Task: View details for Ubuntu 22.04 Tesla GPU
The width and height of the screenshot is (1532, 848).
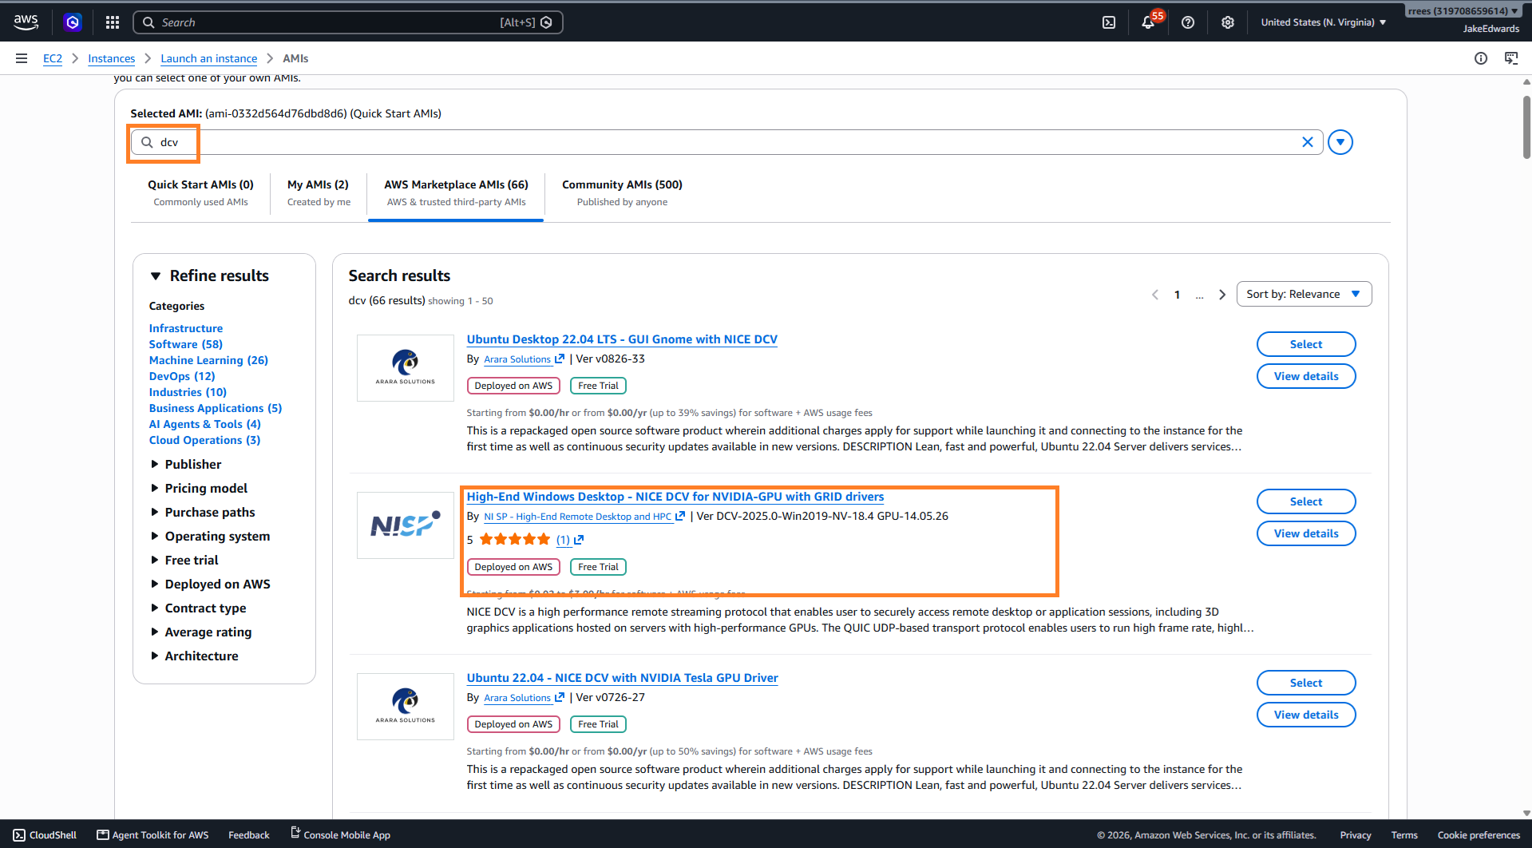Action: pyautogui.click(x=1306, y=715)
